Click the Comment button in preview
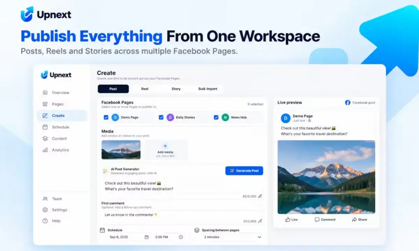419x251 pixels. click(325, 220)
